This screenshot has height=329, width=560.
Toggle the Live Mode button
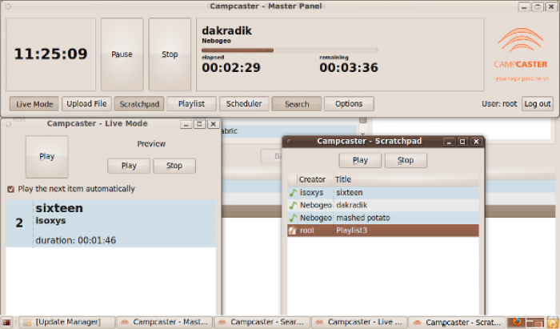pyautogui.click(x=34, y=104)
